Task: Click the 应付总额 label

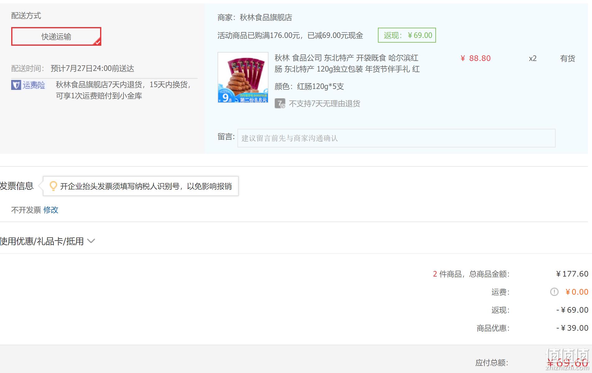Action: 492,363
